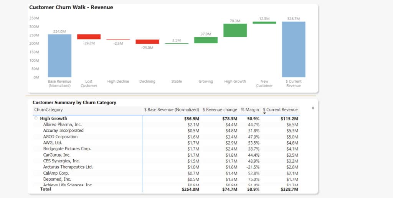
Task: Select the Arcturus Therapeutics Ltd. row
Action: [x=166, y=167]
